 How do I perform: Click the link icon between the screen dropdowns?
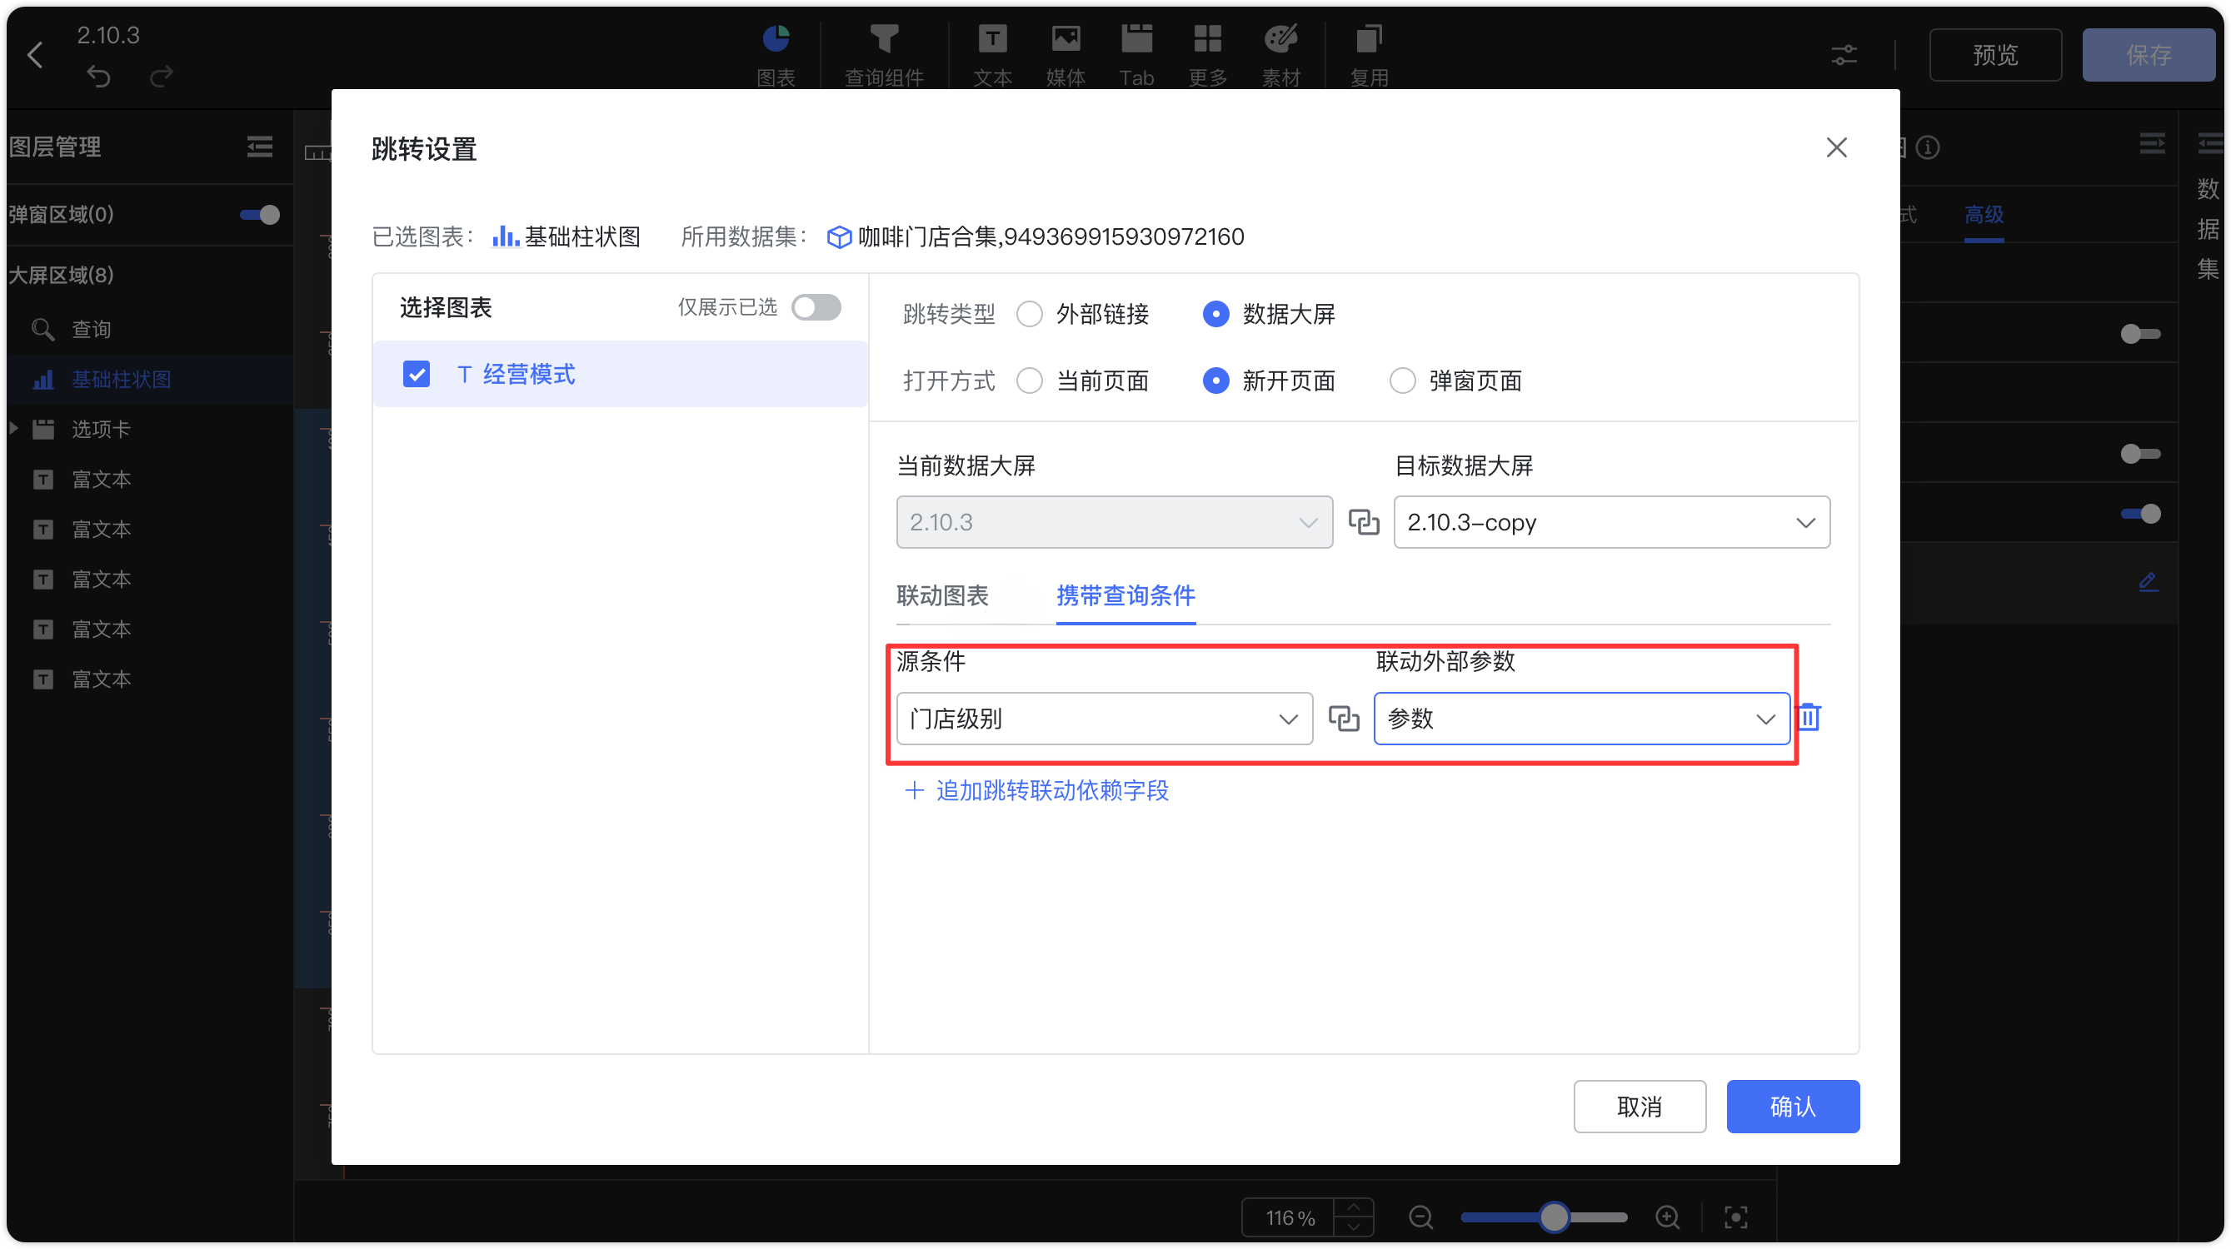tap(1363, 522)
